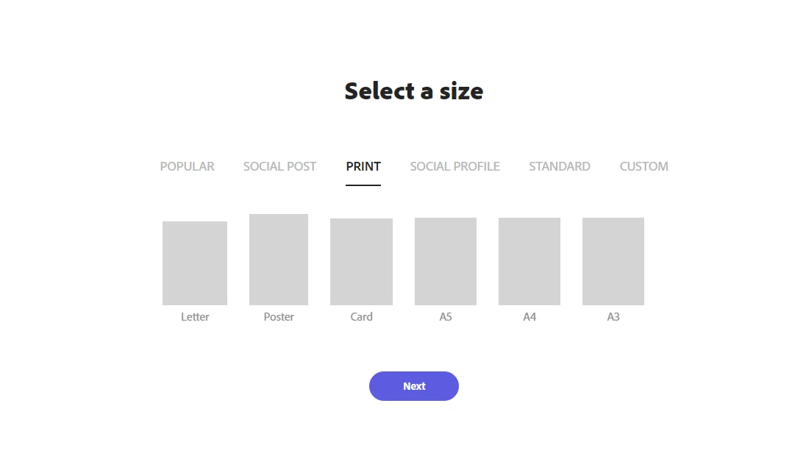Choose the Letter size thumbnail
Viewport: 795px width, 456px height.
pos(195,263)
